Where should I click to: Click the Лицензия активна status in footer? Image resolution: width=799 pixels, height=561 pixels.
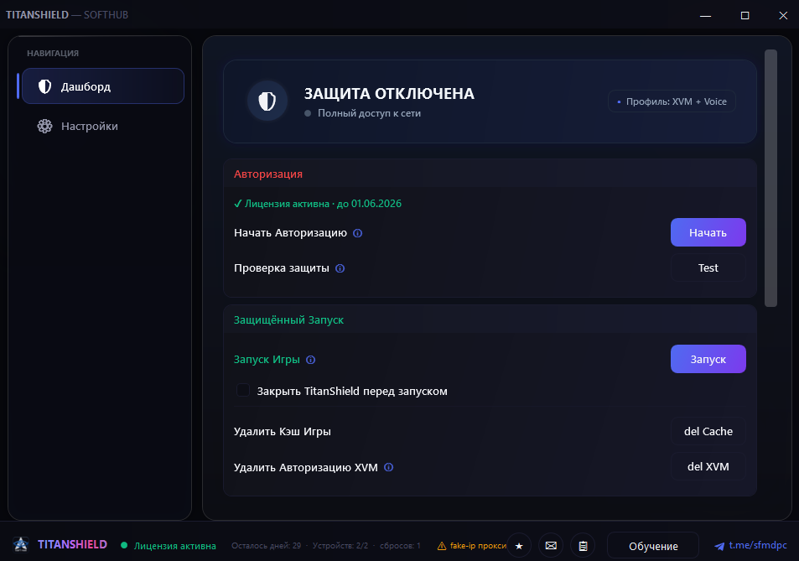(x=174, y=546)
